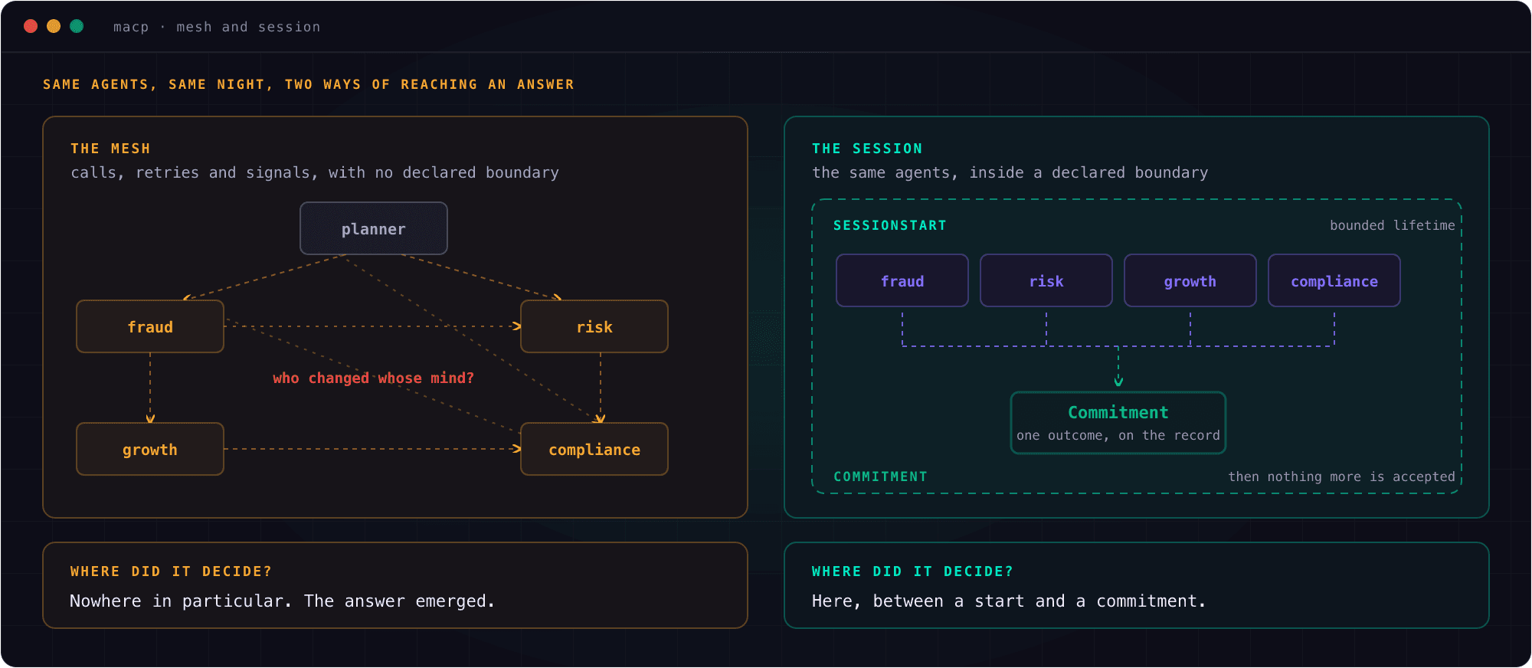This screenshot has width=1532, height=668.
Task: Click 'calls, retries and signals' mesh subtitle
Action: (x=315, y=172)
